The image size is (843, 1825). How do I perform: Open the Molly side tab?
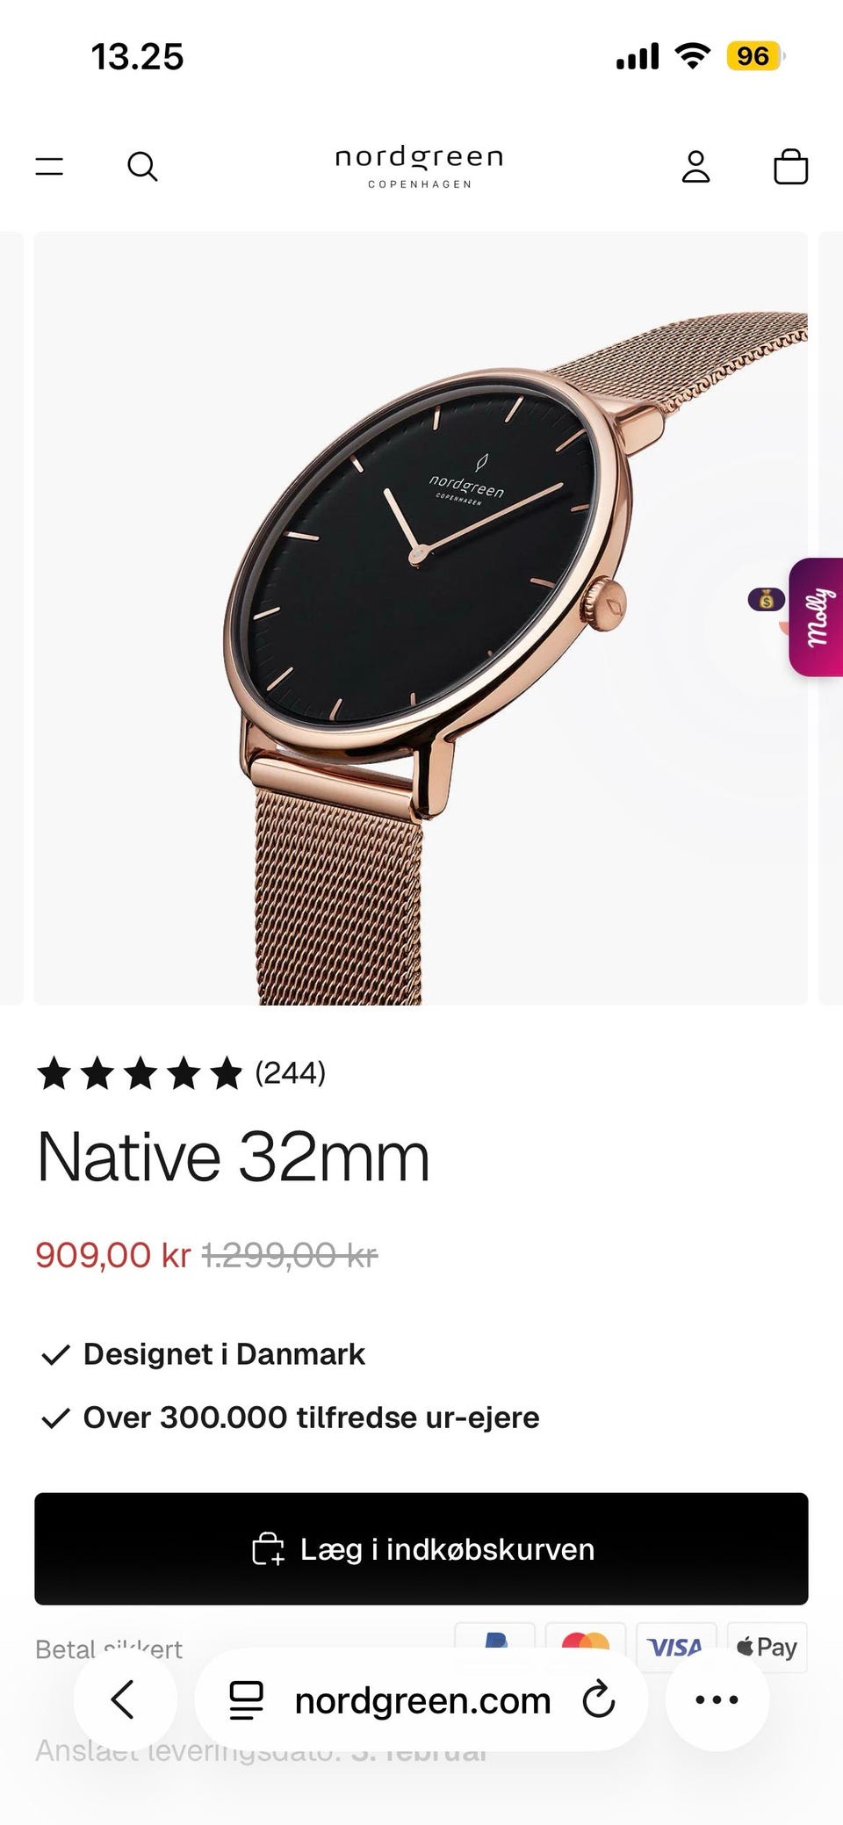click(x=817, y=617)
